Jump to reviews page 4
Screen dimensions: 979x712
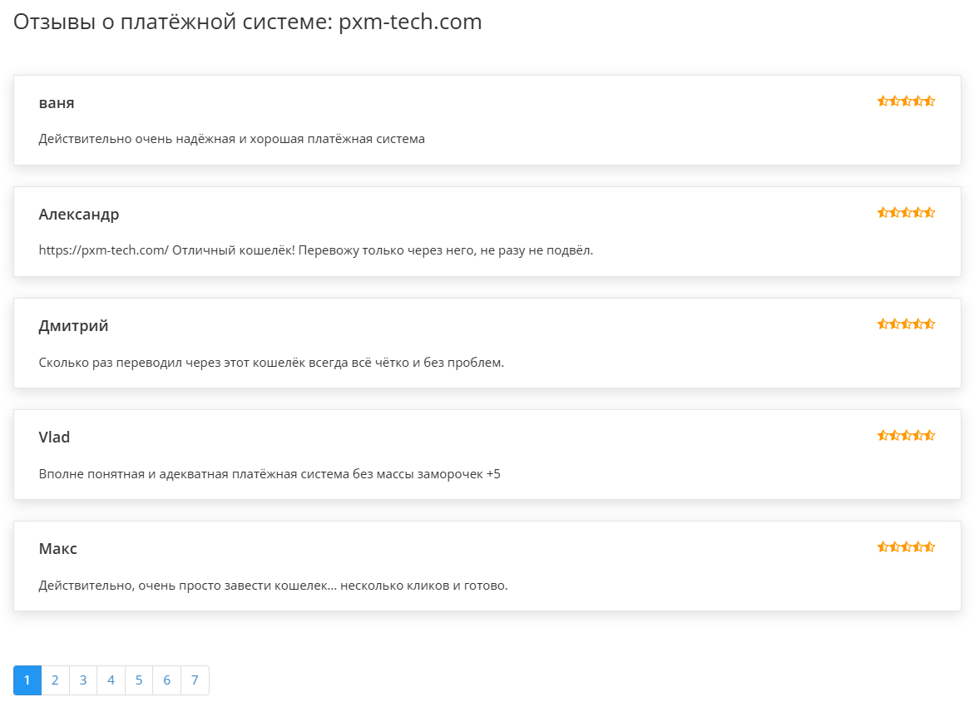111,680
